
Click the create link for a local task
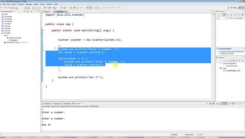(x=223, y=54)
